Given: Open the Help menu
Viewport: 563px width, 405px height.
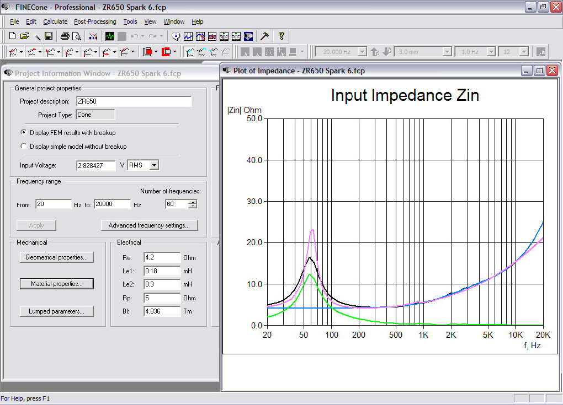Looking at the screenshot, I should [197, 21].
